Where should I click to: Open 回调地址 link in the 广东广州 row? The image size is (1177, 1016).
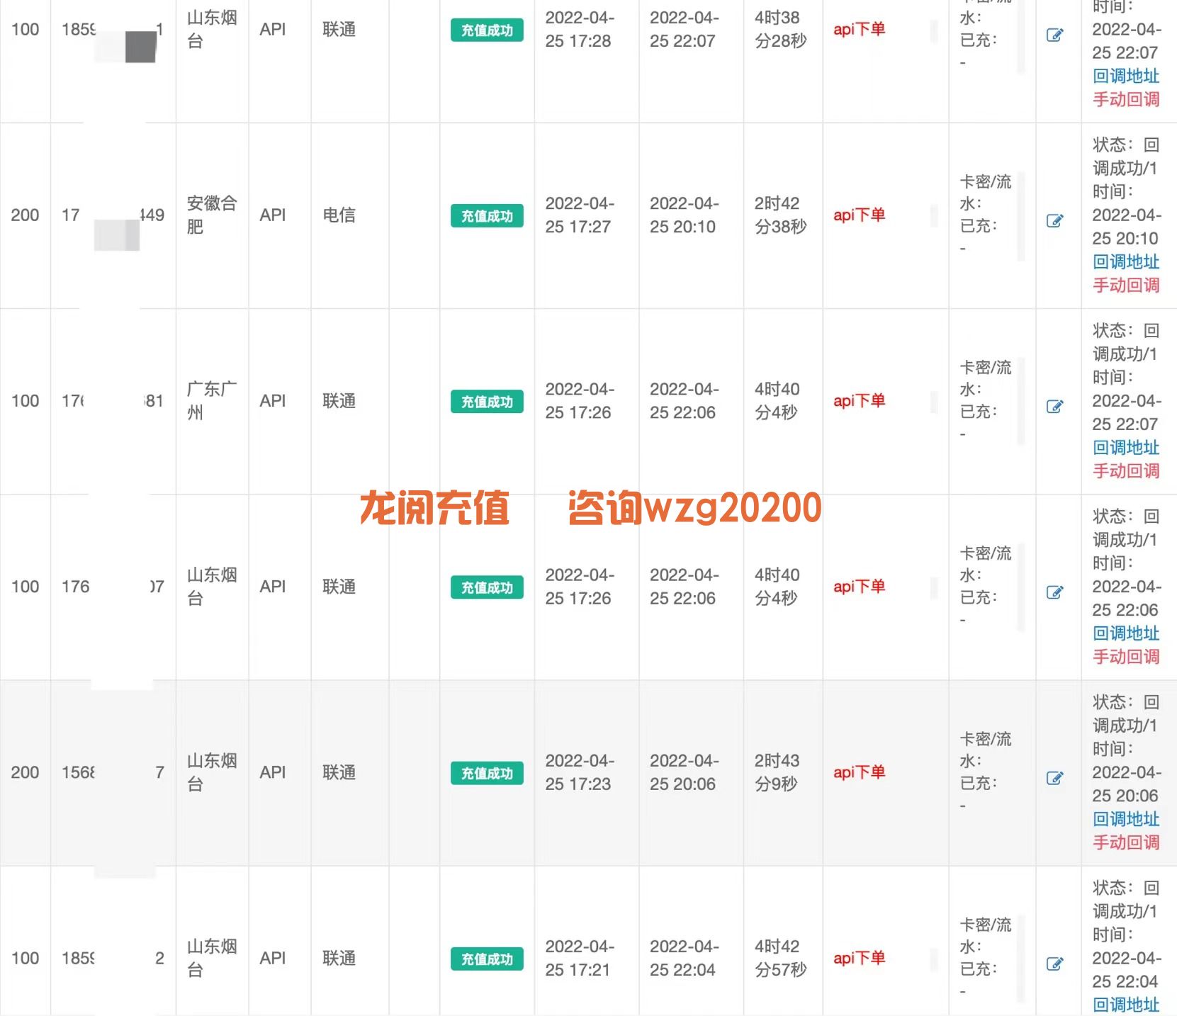click(x=1126, y=447)
